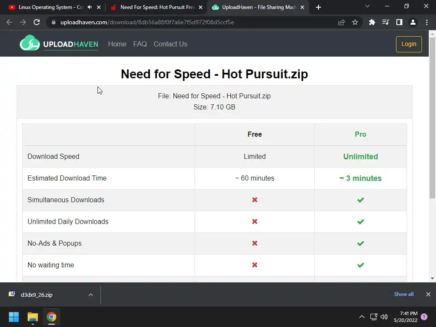This screenshot has height=327, width=436.
Task: Click red X for Unlimited Daily Downloads
Action: point(255,221)
